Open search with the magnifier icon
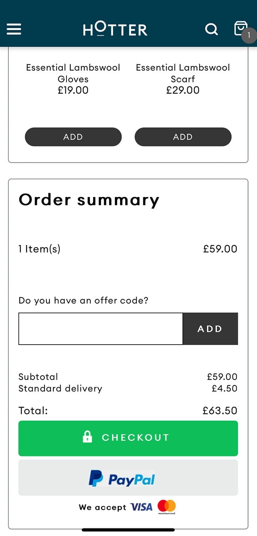Screen dimensions: 257x536 pyautogui.click(x=211, y=29)
